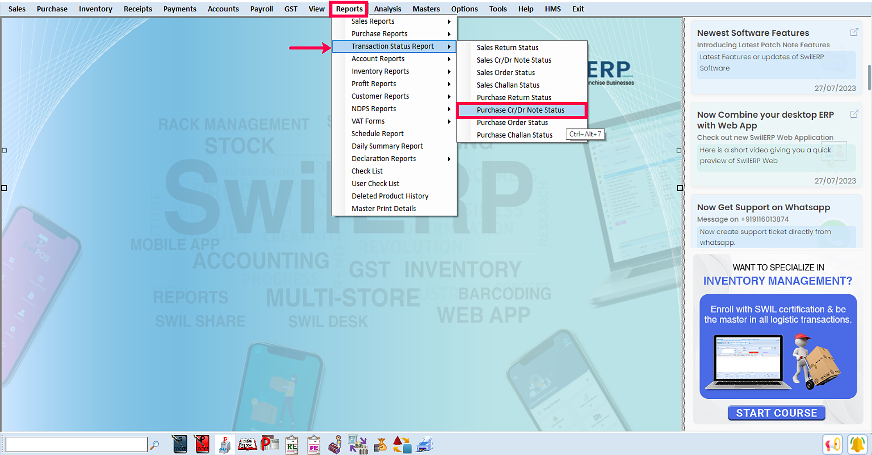The width and height of the screenshot is (872, 455).
Task: Click the purple cashier counter toolbar icon
Action: [335, 445]
